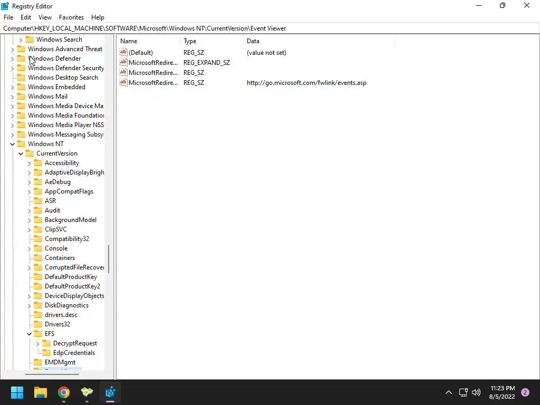
Task: Open the network tray icon
Action: [463, 392]
